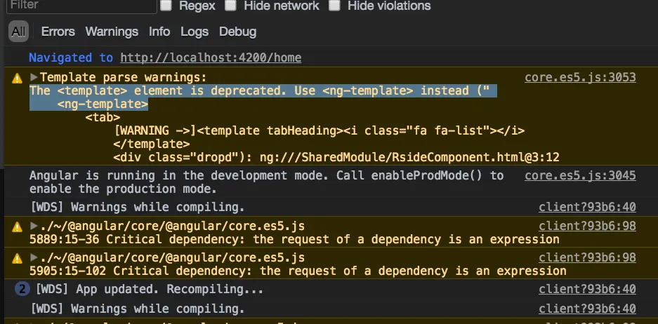Expand the 5905:15-102 core.es5.js warning
The height and width of the screenshot is (324, 658).
click(x=34, y=257)
